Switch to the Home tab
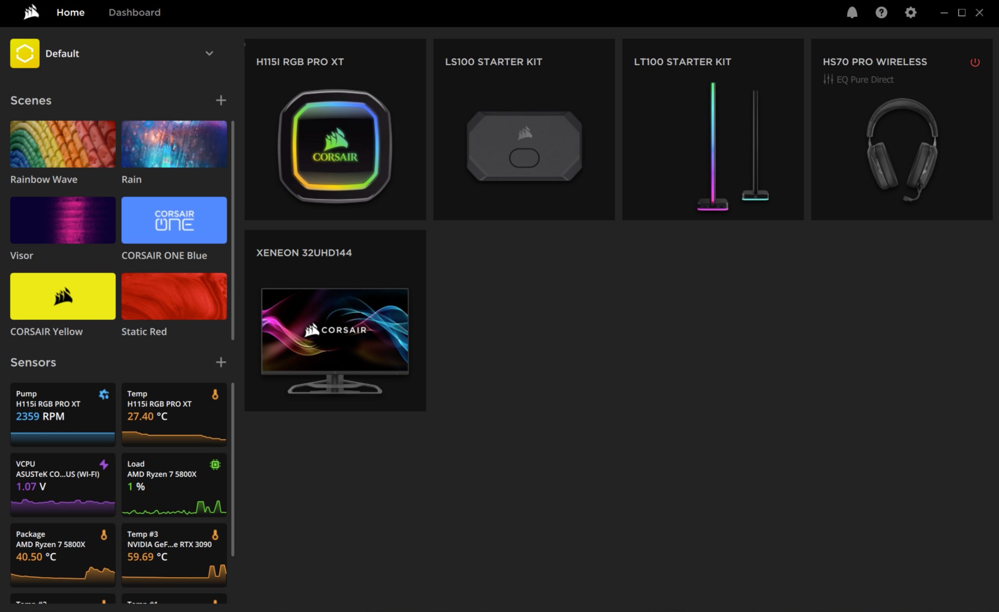 71,12
